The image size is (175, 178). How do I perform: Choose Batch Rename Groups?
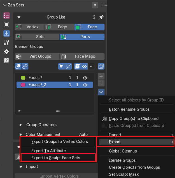pos(129,109)
